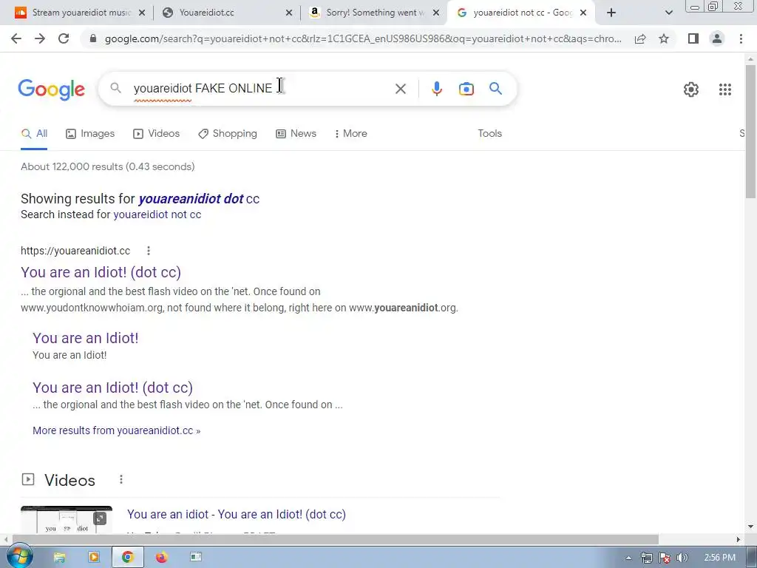757x568 pixels.
Task: Search instead for youareidiot not cc
Action: pos(157,214)
